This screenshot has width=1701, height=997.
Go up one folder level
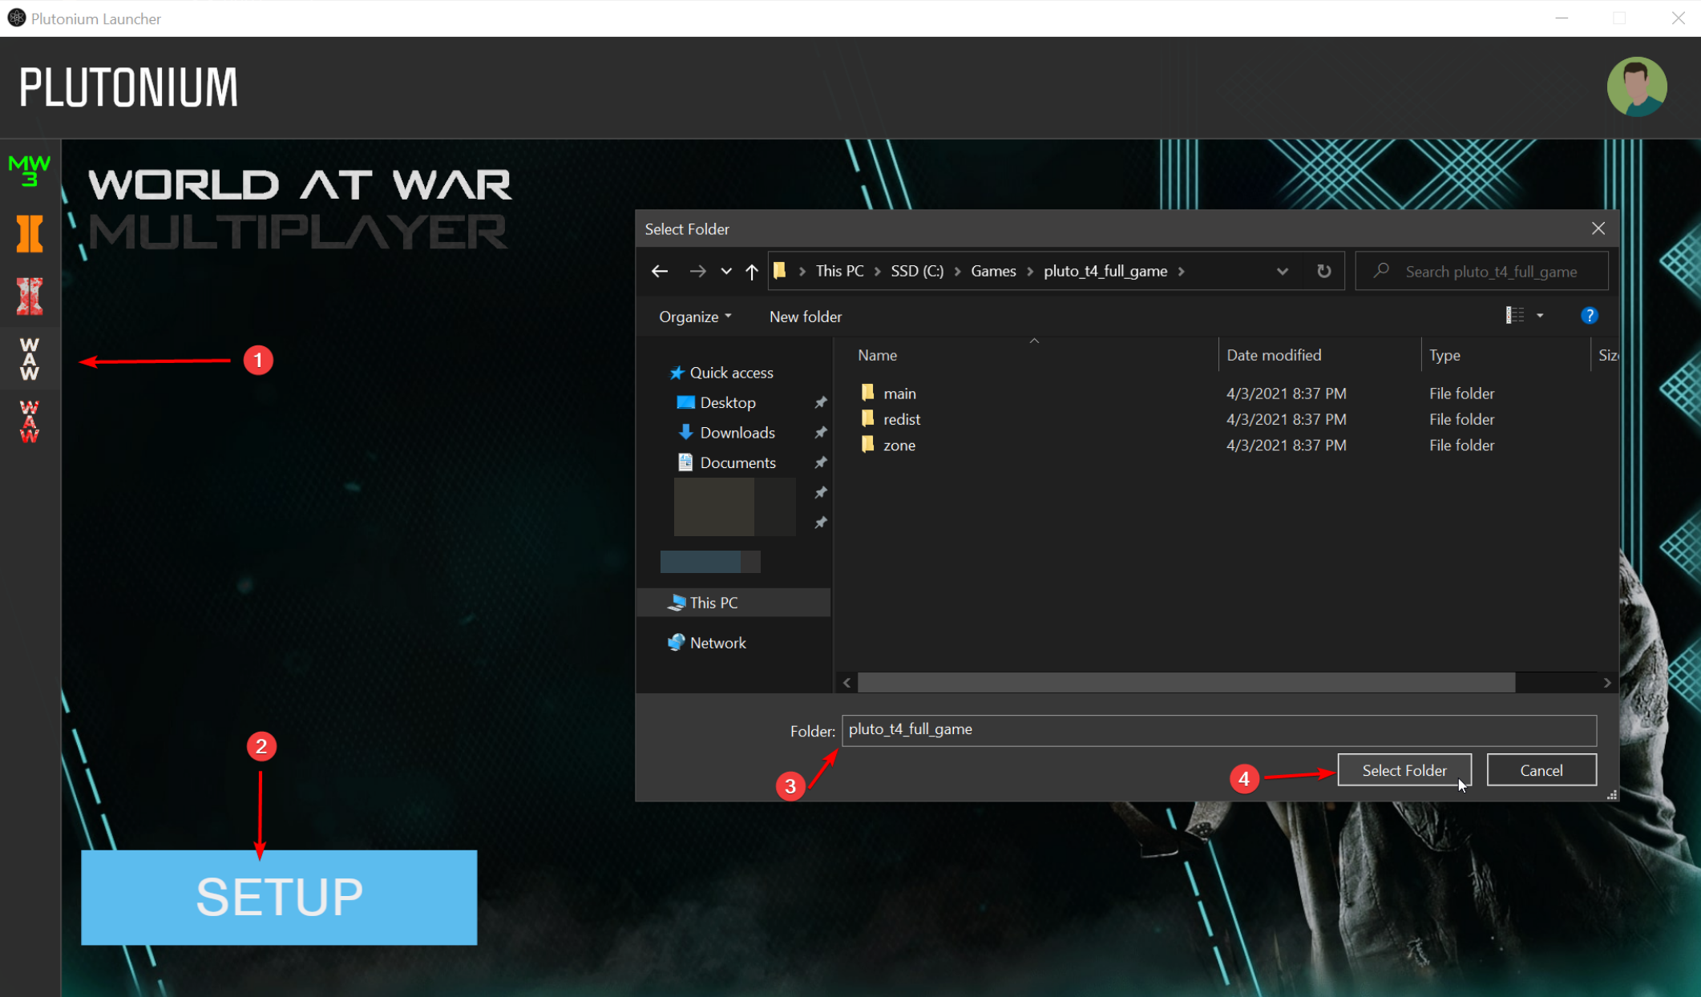pyautogui.click(x=751, y=272)
